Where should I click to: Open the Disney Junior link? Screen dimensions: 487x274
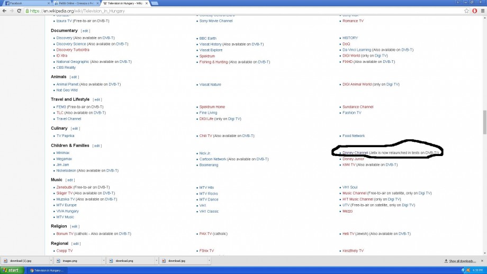pos(353,159)
